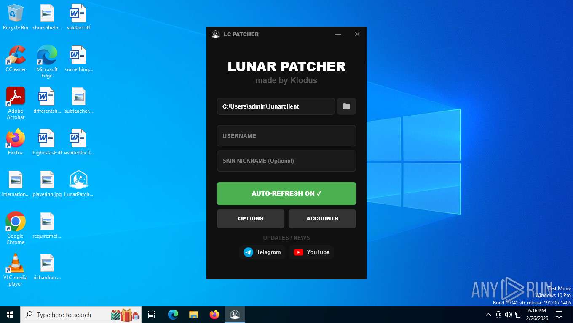The height and width of the screenshot is (323, 573).
Task: Select the Recycle Bin desktop icon
Action: [x=16, y=17]
